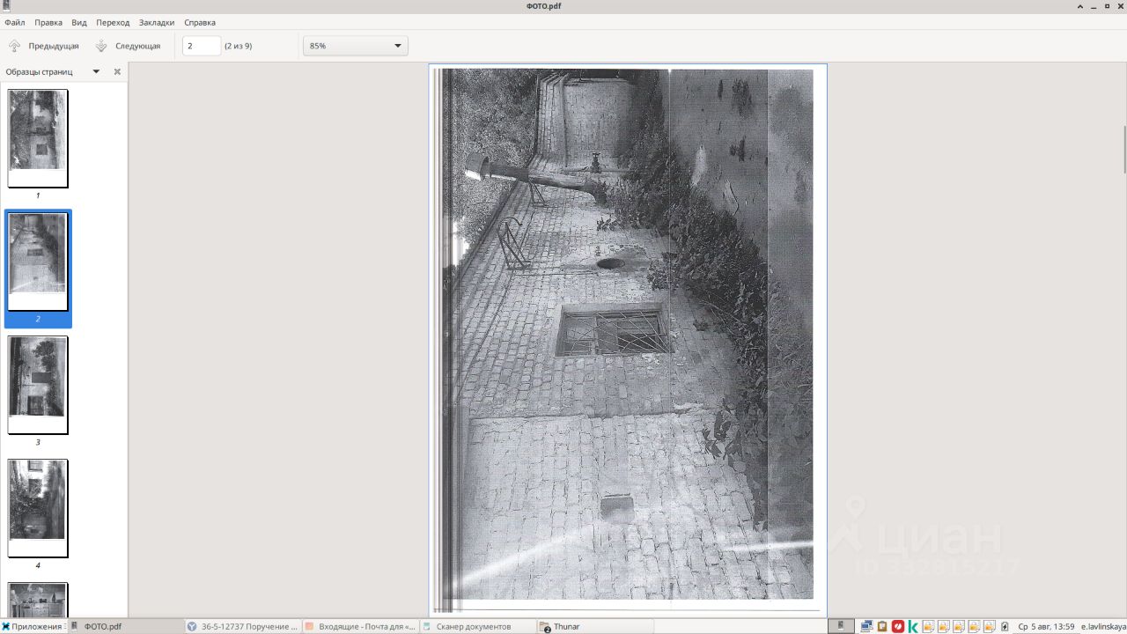
Task: Open the Правка menu
Action: (x=48, y=22)
